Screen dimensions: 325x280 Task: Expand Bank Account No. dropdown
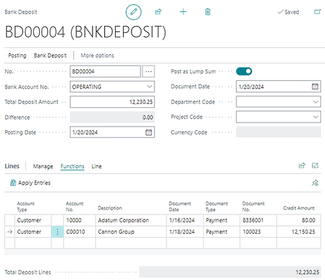pyautogui.click(x=149, y=87)
